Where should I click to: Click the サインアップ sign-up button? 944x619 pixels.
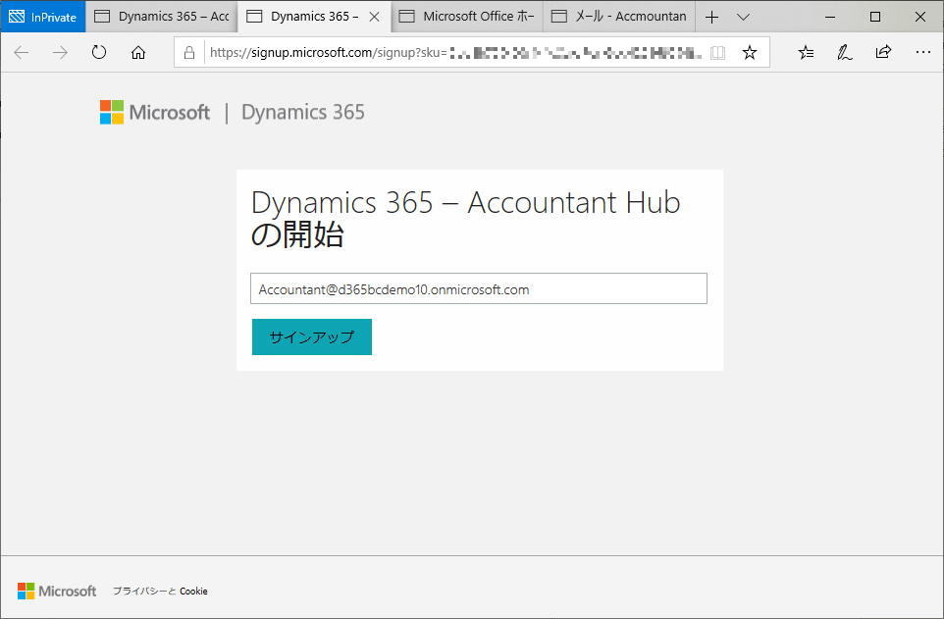click(312, 337)
